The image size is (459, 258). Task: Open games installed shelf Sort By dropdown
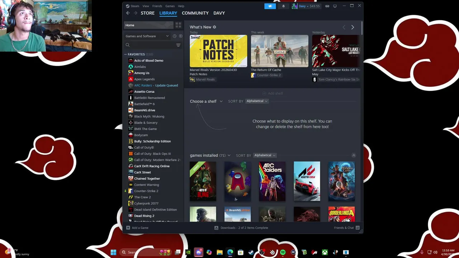coord(265,155)
